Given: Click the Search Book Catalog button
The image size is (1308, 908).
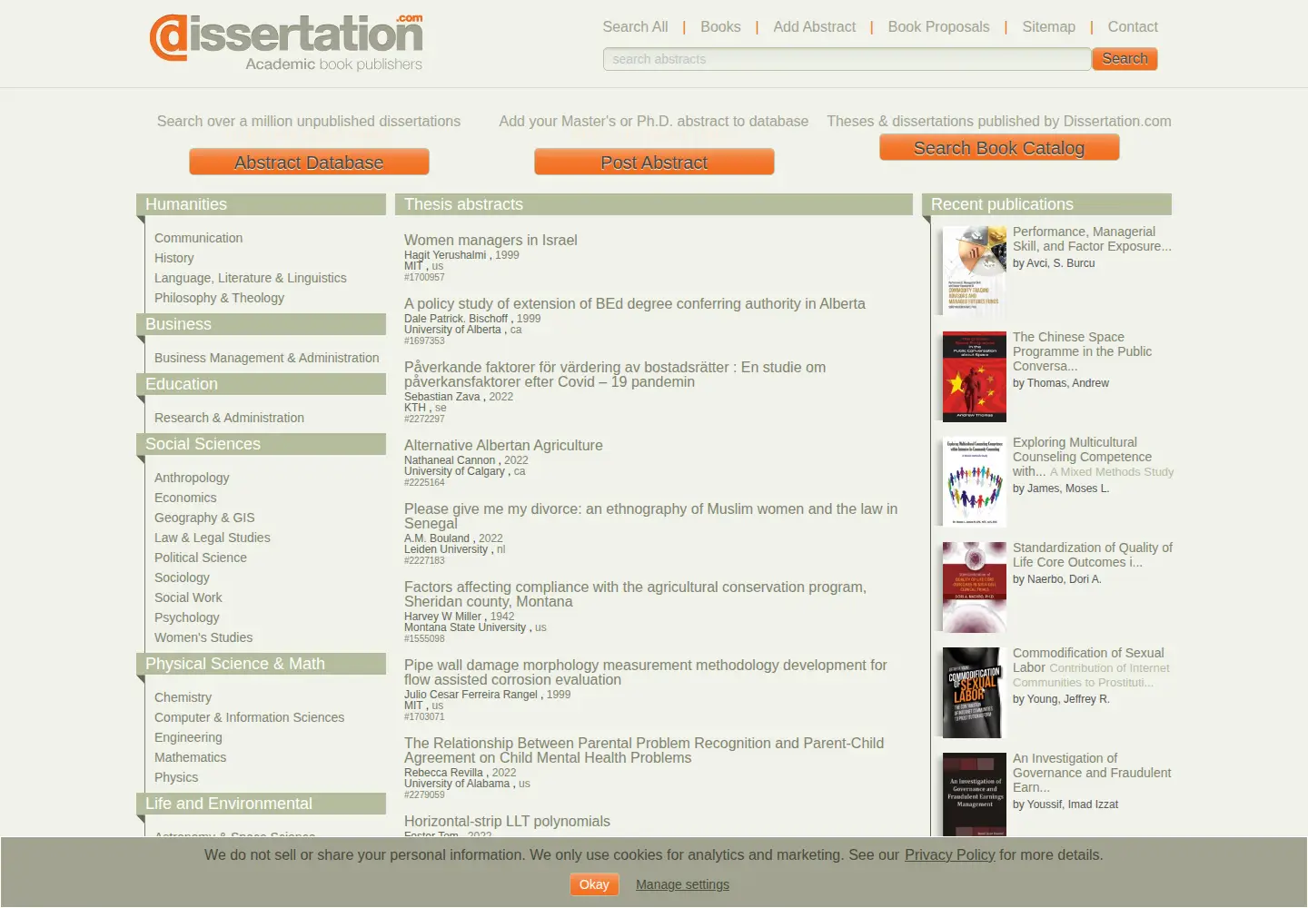Looking at the screenshot, I should tap(999, 148).
